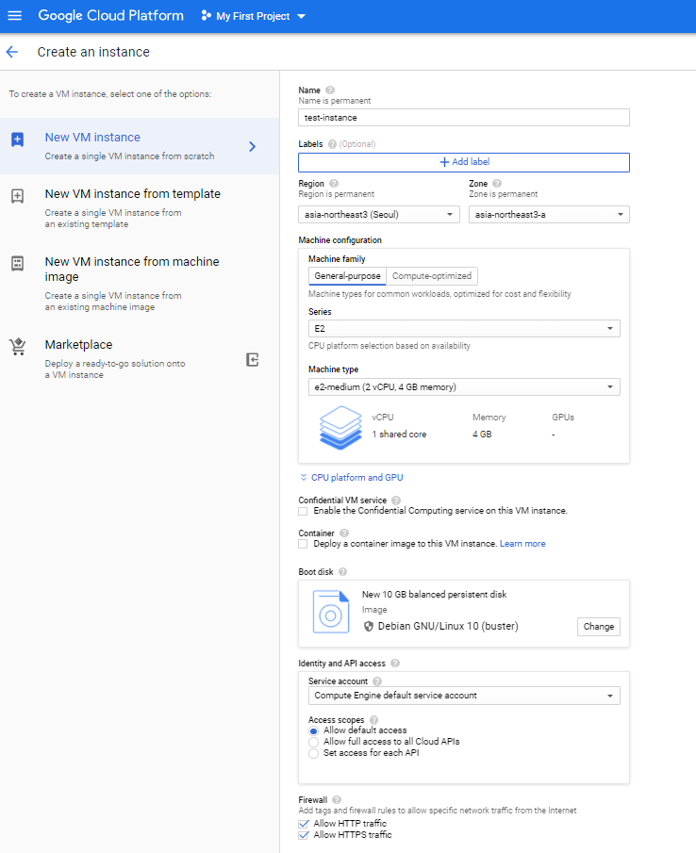This screenshot has width=696, height=853.
Task: Uncheck Allow HTTPS traffic checkbox
Action: (303, 835)
